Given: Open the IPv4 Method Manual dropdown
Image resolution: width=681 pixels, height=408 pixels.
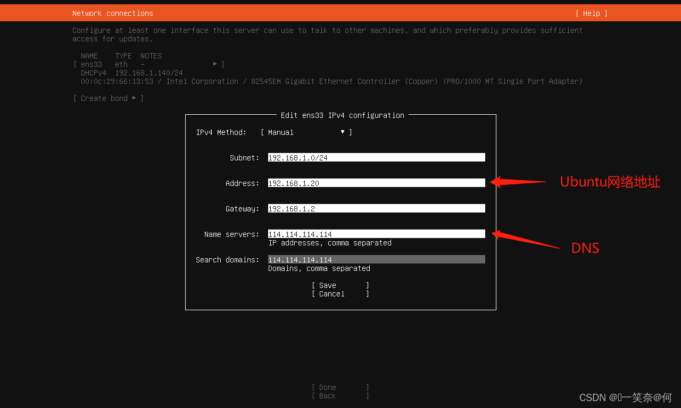Looking at the screenshot, I should click(306, 132).
